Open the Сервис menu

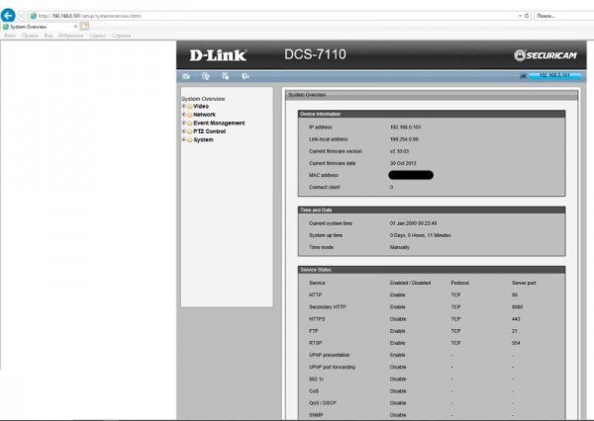(98, 36)
